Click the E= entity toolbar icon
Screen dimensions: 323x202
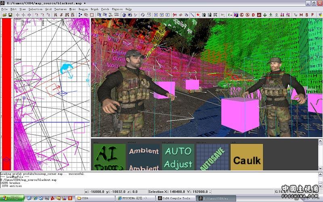(230, 15)
